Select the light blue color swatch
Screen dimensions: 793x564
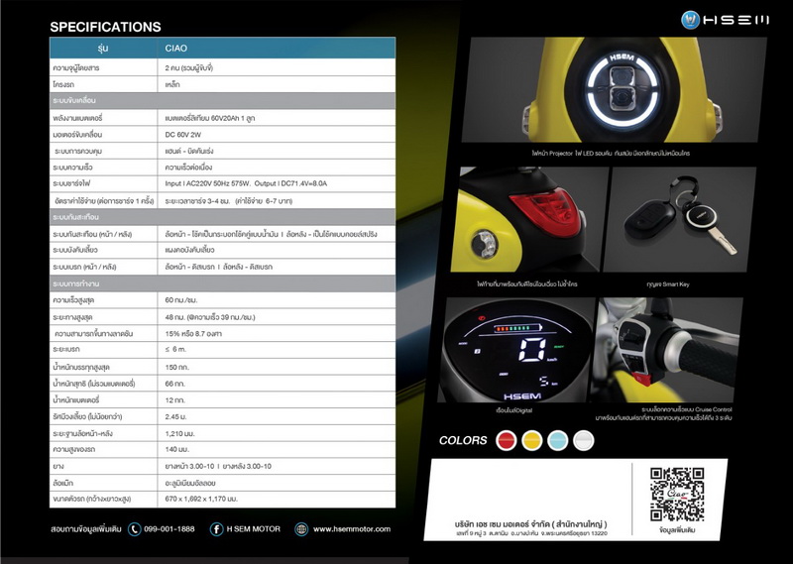pyautogui.click(x=558, y=440)
